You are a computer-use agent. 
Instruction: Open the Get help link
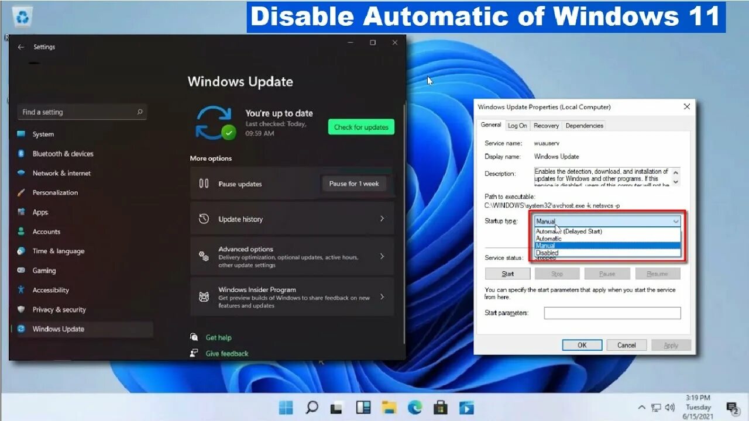pos(218,337)
